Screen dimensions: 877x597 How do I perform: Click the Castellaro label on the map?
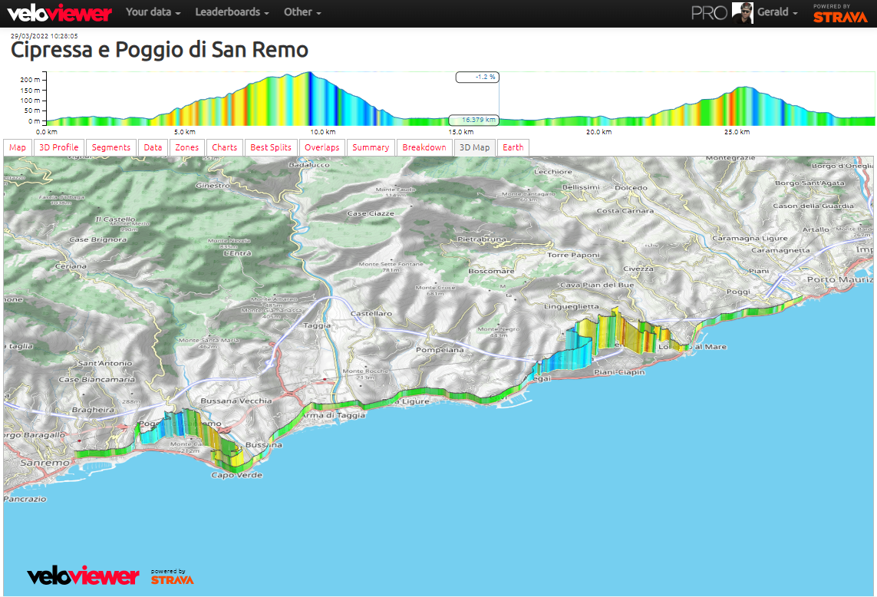[x=371, y=313]
